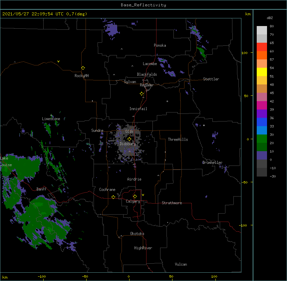Click the white asterisk marker east of Innisfail
This screenshot has width=287, height=281.
click(167, 101)
